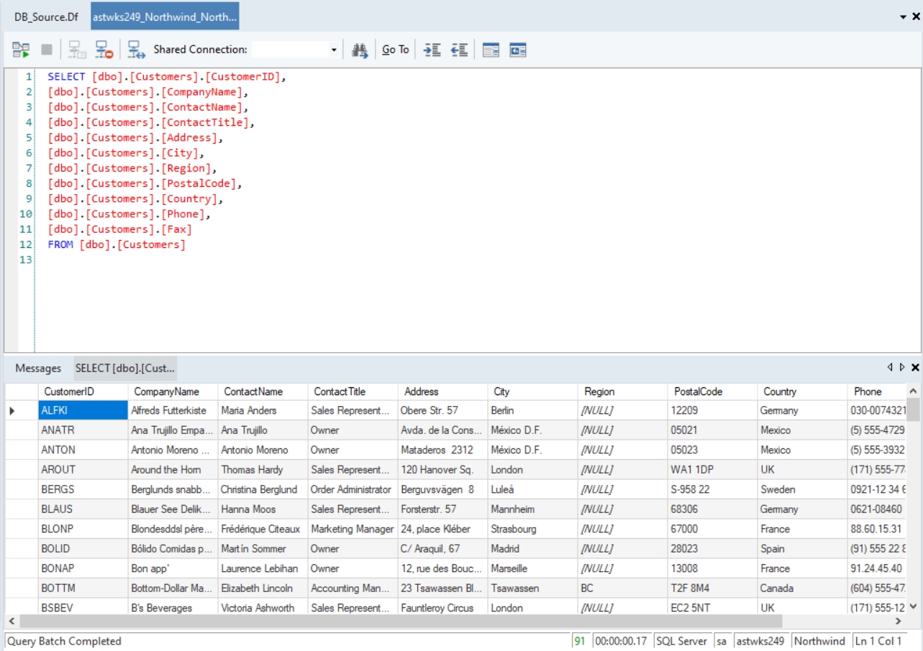This screenshot has width=923, height=651.
Task: Toggle the results pane layout icon
Action: [491, 50]
